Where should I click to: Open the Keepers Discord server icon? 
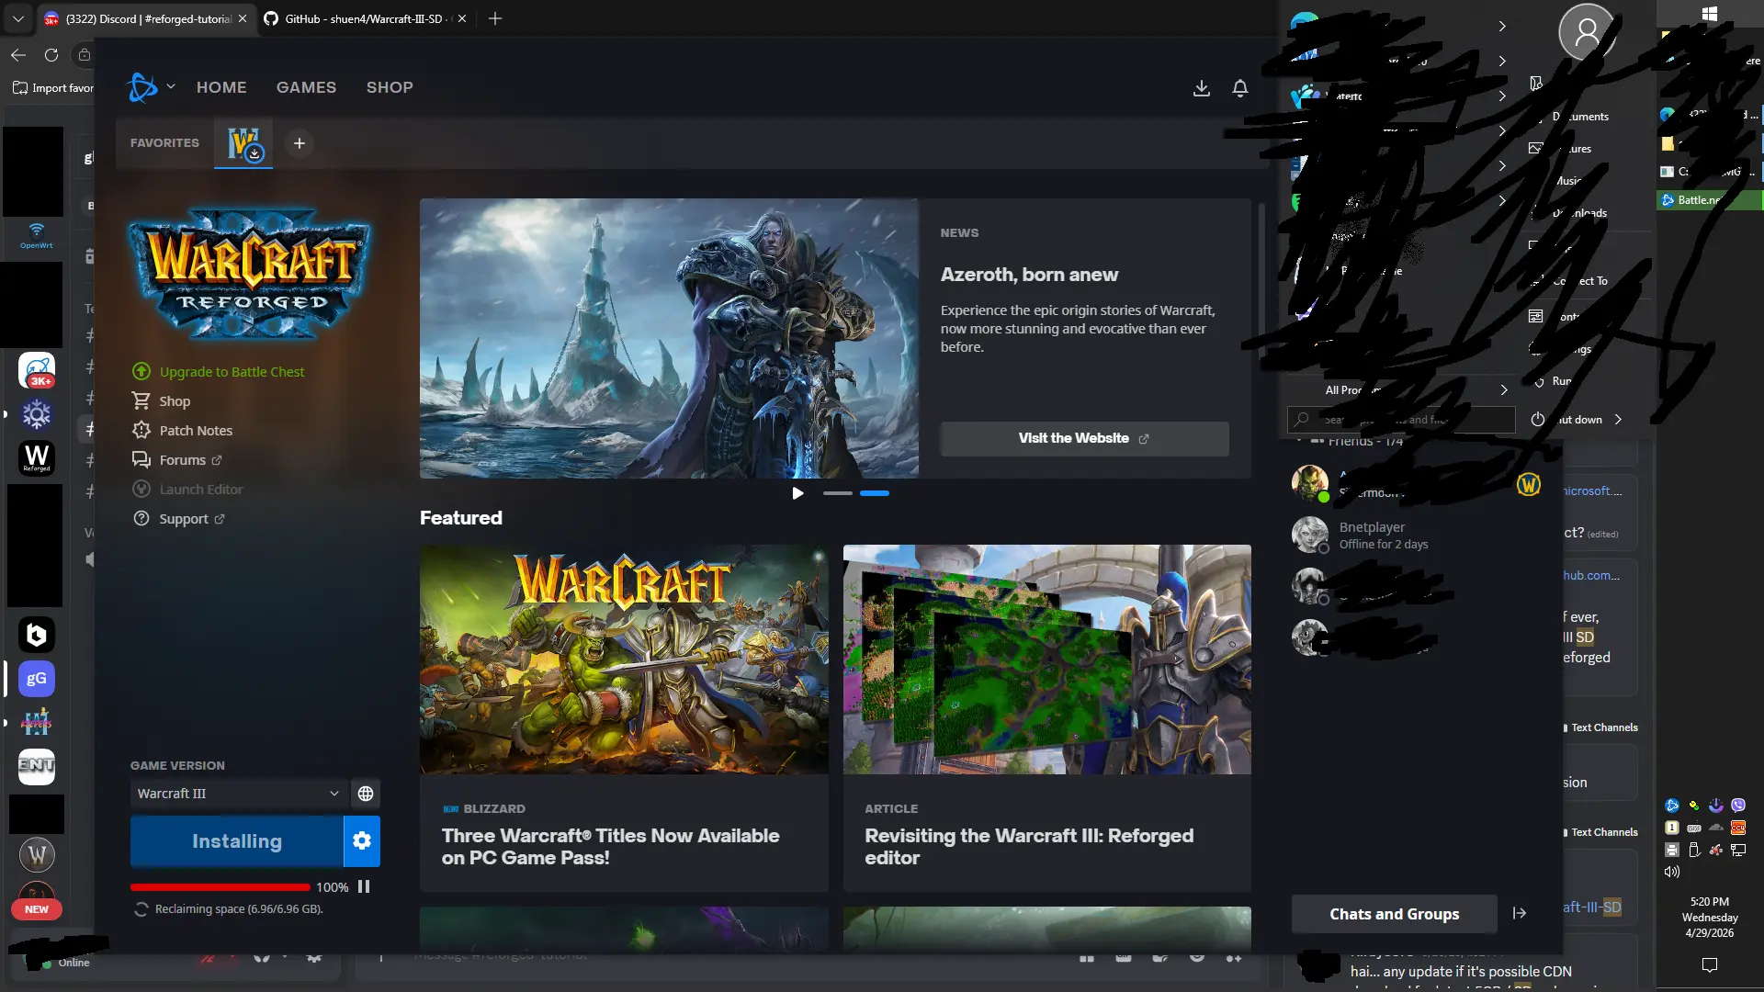37,723
